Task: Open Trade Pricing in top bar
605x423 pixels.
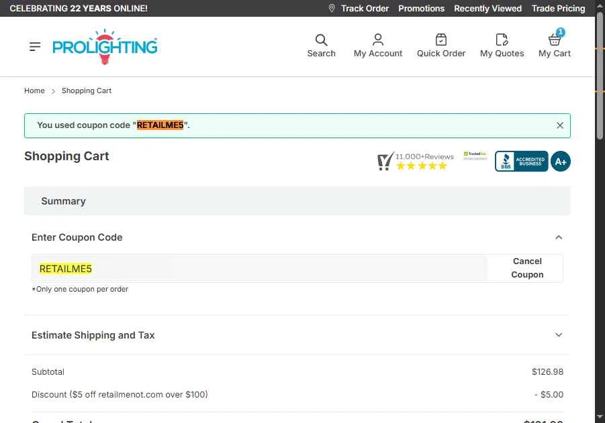Action: 558,9
